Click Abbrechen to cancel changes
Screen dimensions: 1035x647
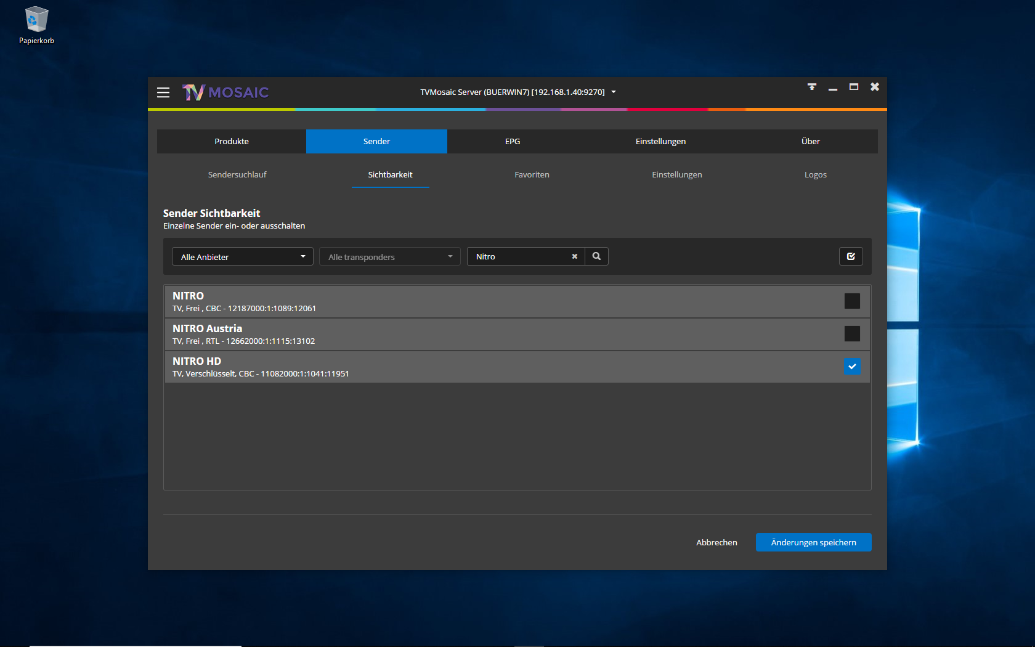point(716,542)
